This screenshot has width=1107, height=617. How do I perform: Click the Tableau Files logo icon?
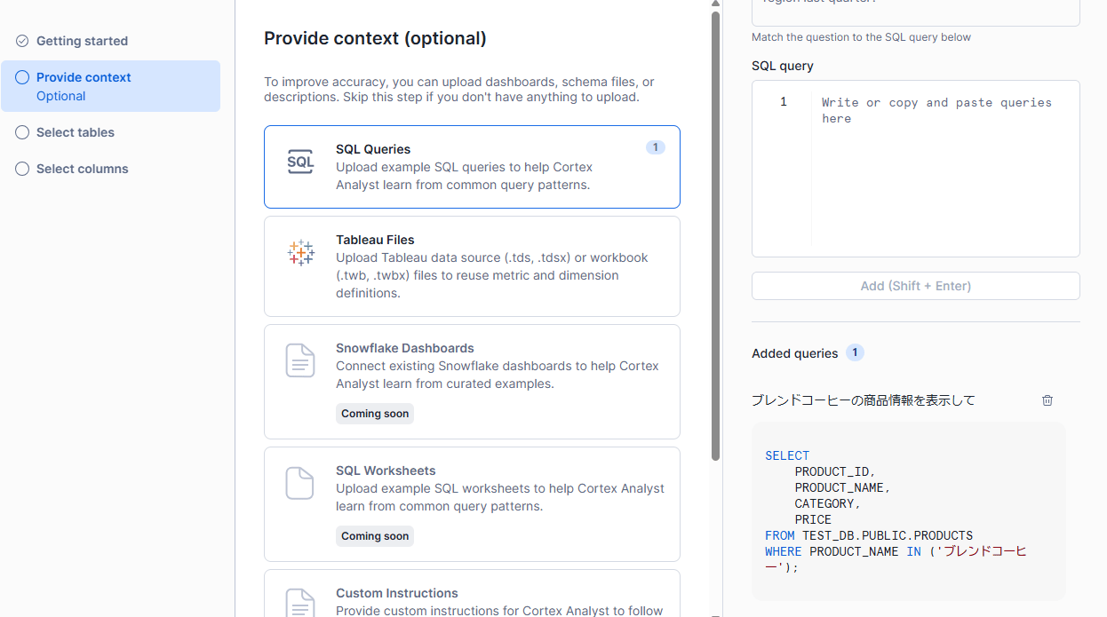click(x=300, y=253)
